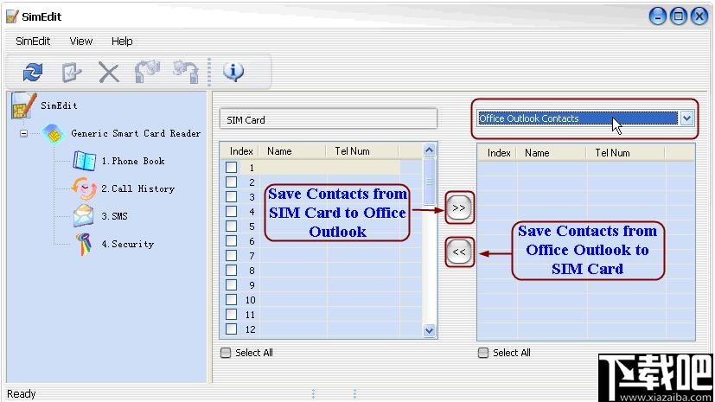715x402 pixels.
Task: Click the << copy to SIM button
Action: tap(459, 252)
